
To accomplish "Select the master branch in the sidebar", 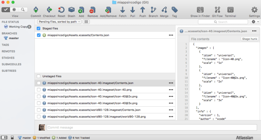I will click(x=14, y=38).
